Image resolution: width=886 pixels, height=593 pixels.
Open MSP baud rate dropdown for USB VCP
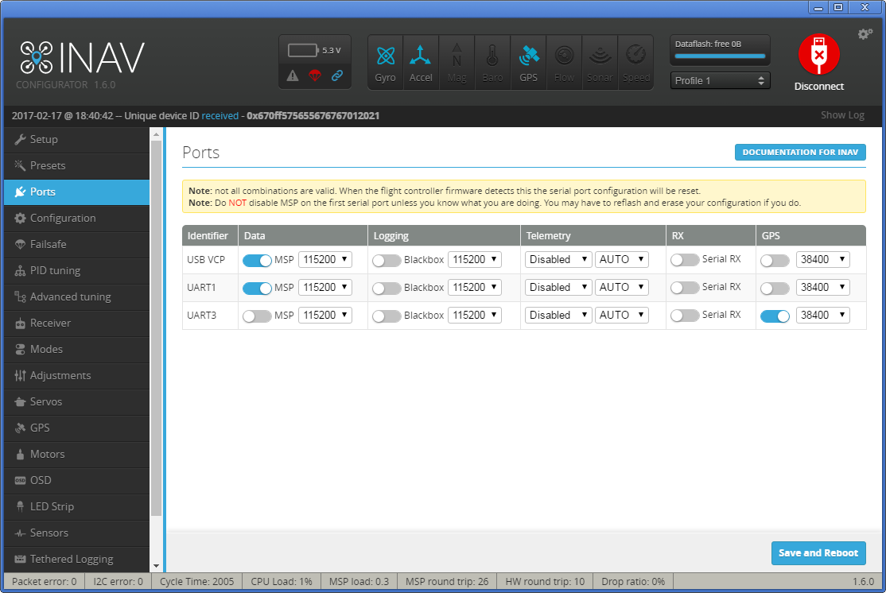tap(325, 259)
